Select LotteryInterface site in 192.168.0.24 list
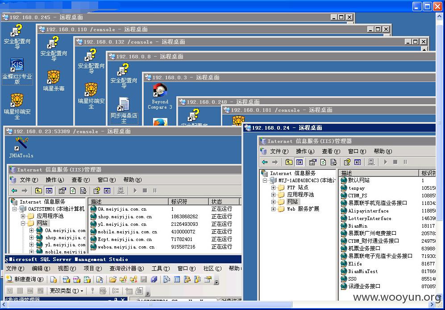 pyautogui.click(x=388, y=218)
